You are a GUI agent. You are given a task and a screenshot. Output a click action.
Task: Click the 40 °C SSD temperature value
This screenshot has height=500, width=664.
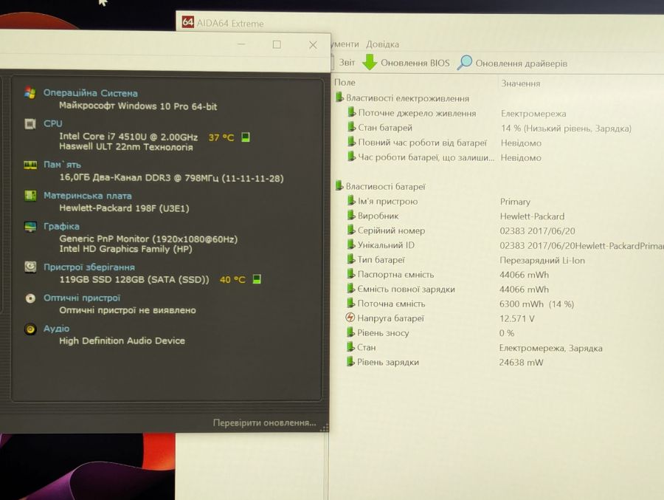pyautogui.click(x=232, y=279)
